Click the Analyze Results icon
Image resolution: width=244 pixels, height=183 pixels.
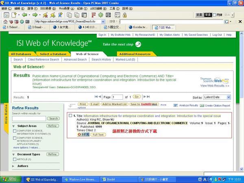click(175, 105)
